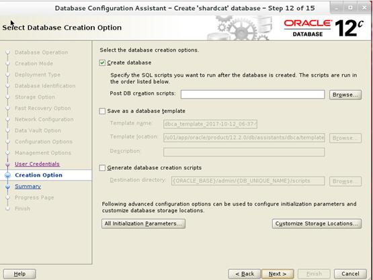
Task: Click the Template location field
Action: (x=244, y=138)
